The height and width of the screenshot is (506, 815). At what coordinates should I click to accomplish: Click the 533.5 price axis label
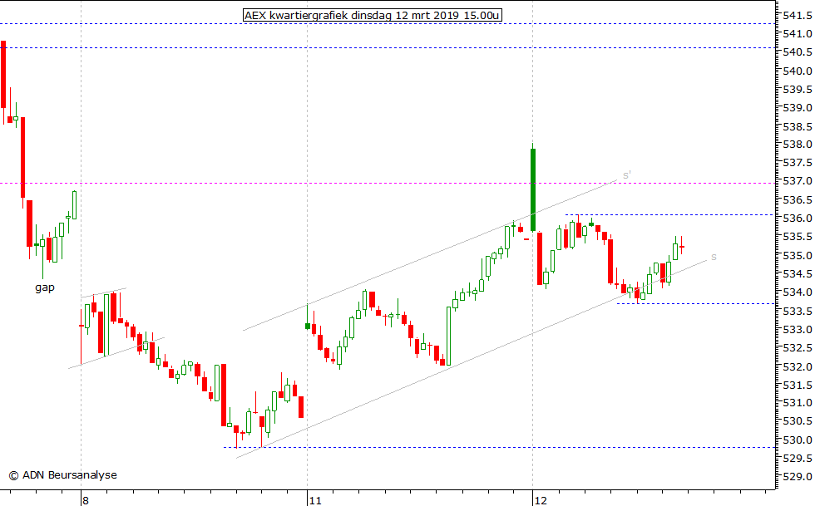click(798, 311)
